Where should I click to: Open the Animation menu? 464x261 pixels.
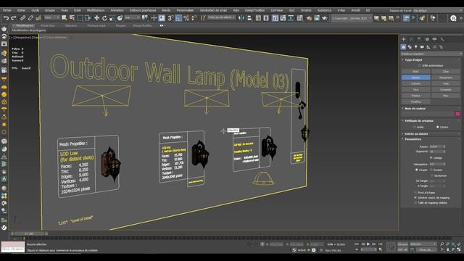pyautogui.click(x=117, y=10)
